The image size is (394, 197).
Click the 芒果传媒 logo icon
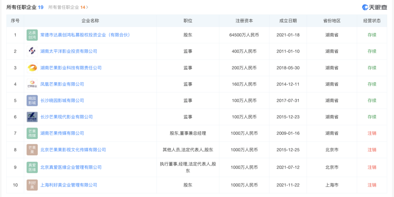point(32,133)
